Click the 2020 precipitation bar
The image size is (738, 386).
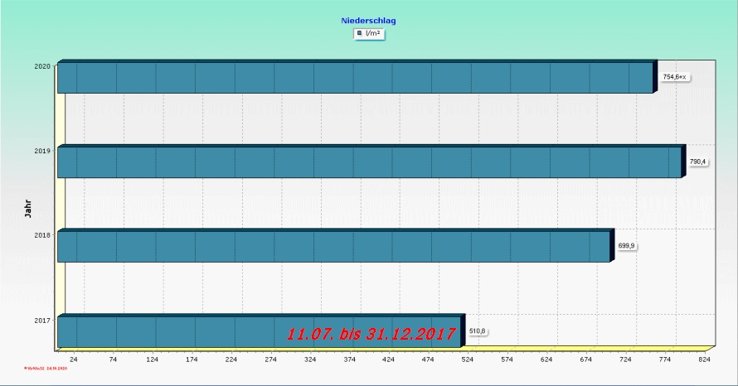tap(355, 78)
